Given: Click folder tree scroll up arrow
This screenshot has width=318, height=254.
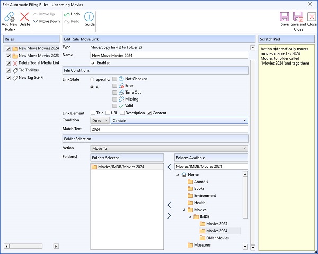Looking at the screenshot, I should click(245, 174).
